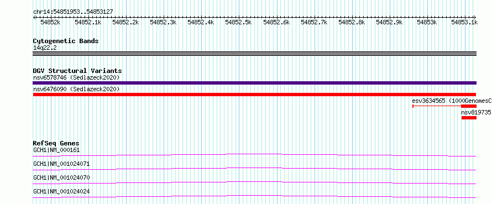Viewport: 492px width, 204px height.
Task: Click the RefSeq Genes track title
Action: click(x=56, y=143)
